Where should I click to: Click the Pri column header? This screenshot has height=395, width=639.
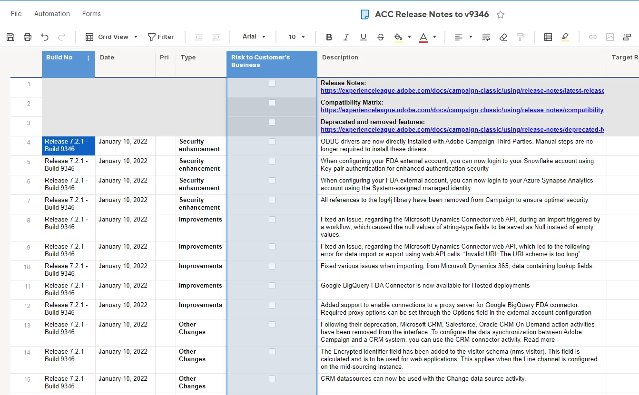tap(166, 64)
